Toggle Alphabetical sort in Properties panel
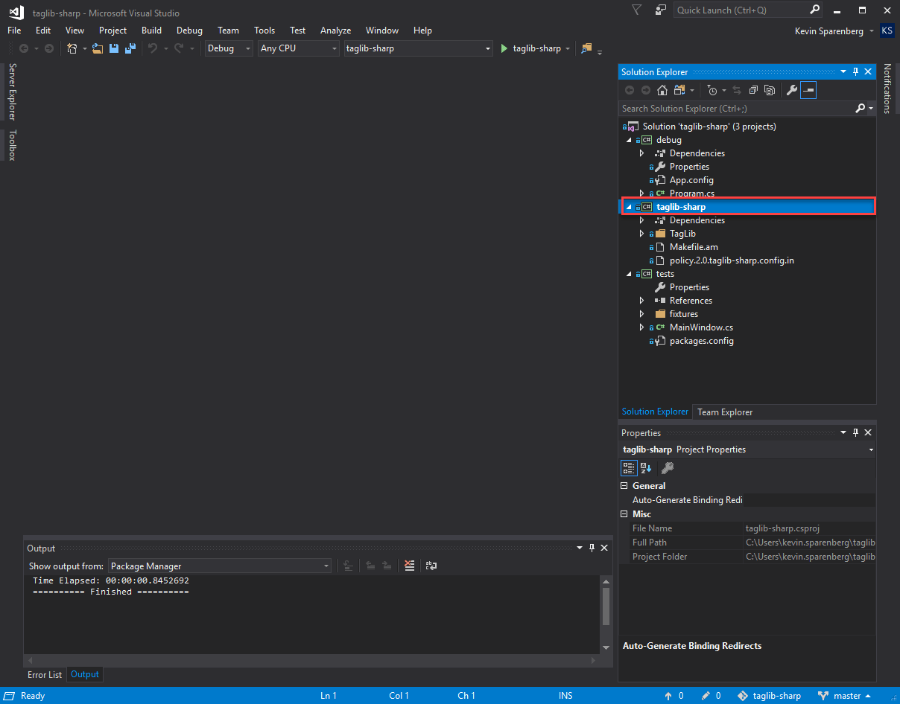The width and height of the screenshot is (900, 704). (646, 467)
